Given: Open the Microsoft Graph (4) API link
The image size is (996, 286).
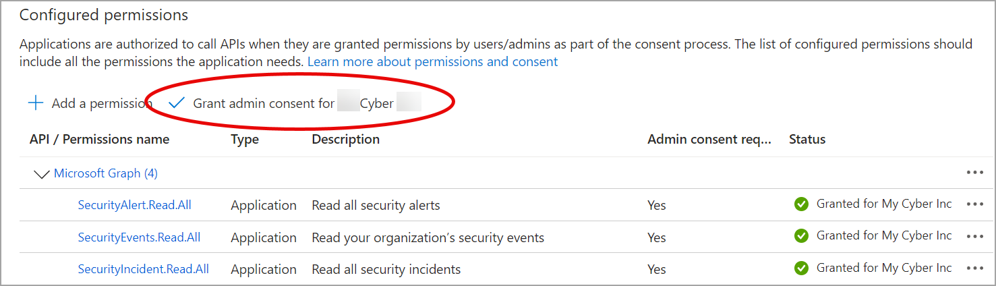Looking at the screenshot, I should 106,173.
